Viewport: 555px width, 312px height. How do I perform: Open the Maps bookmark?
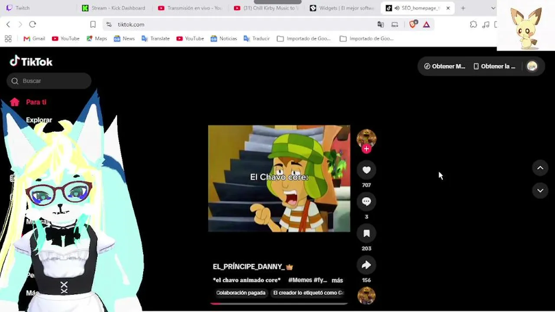pos(97,39)
